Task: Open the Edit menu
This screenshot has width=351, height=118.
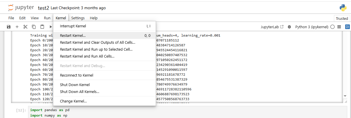Action: 22,18
